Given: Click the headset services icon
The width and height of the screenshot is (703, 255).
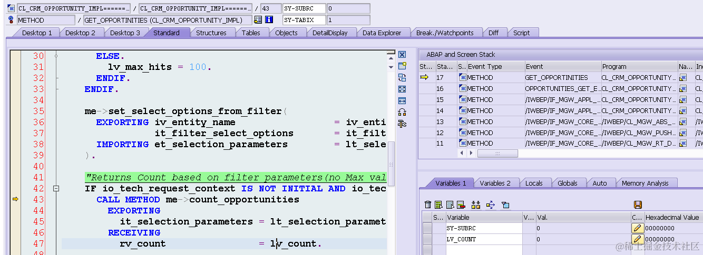Looking at the screenshot, I should [x=402, y=112].
